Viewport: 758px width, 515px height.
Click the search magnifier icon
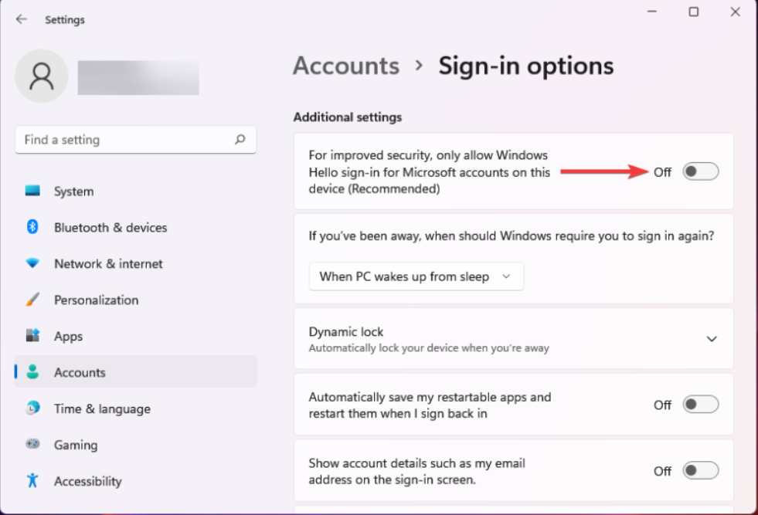click(x=240, y=140)
